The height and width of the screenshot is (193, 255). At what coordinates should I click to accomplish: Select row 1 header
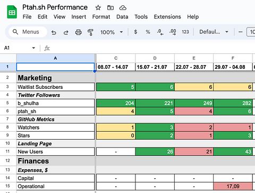coord(8,67)
